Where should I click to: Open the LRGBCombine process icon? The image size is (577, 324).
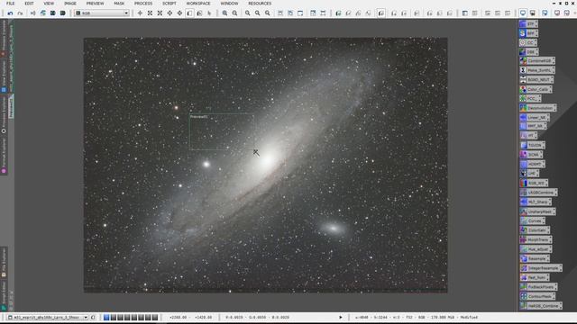538,193
